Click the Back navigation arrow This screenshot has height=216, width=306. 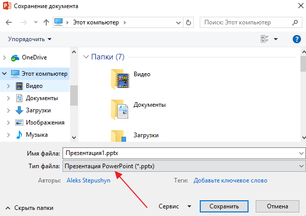coord(9,22)
